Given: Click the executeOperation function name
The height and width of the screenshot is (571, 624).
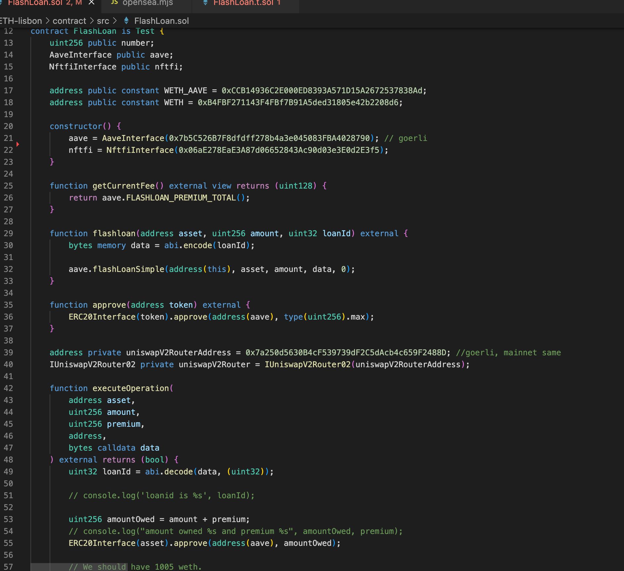Looking at the screenshot, I should 131,388.
